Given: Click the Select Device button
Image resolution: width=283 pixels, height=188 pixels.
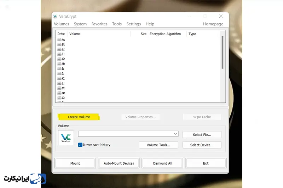Looking at the screenshot, I should tap(202, 145).
